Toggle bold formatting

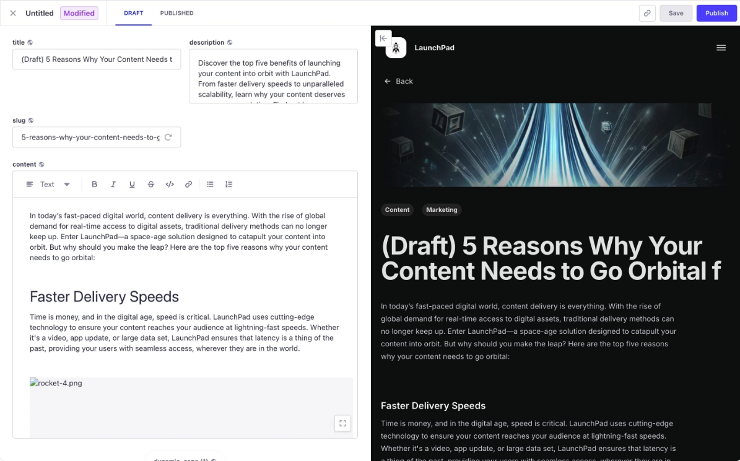94,184
